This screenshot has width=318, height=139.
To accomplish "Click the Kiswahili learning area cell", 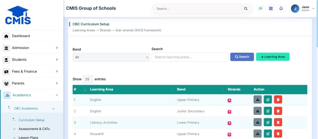I will pyautogui.click(x=97, y=134).
